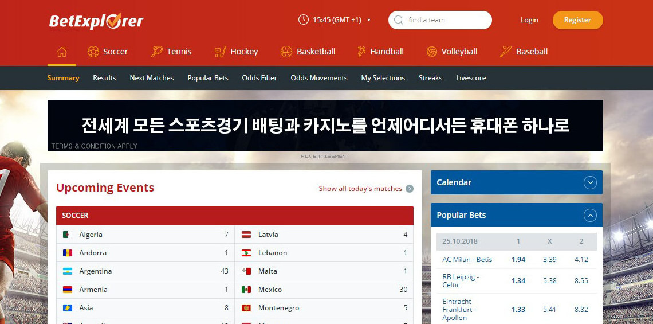Click the SOCCER section header
Viewport: 653px width, 324px height.
coord(235,216)
